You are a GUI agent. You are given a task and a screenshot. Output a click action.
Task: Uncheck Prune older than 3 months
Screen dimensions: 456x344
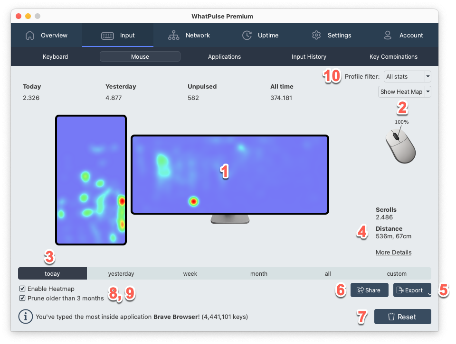(x=22, y=299)
